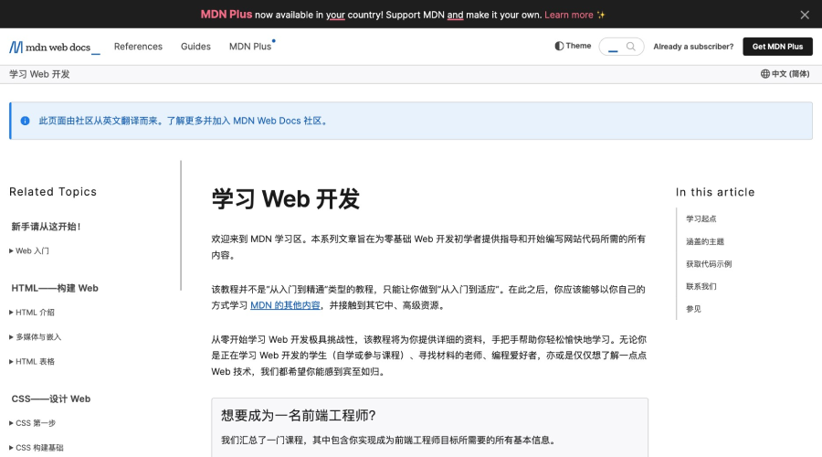Expand the HTML 表格 section
The height and width of the screenshot is (457, 822).
pos(32,362)
